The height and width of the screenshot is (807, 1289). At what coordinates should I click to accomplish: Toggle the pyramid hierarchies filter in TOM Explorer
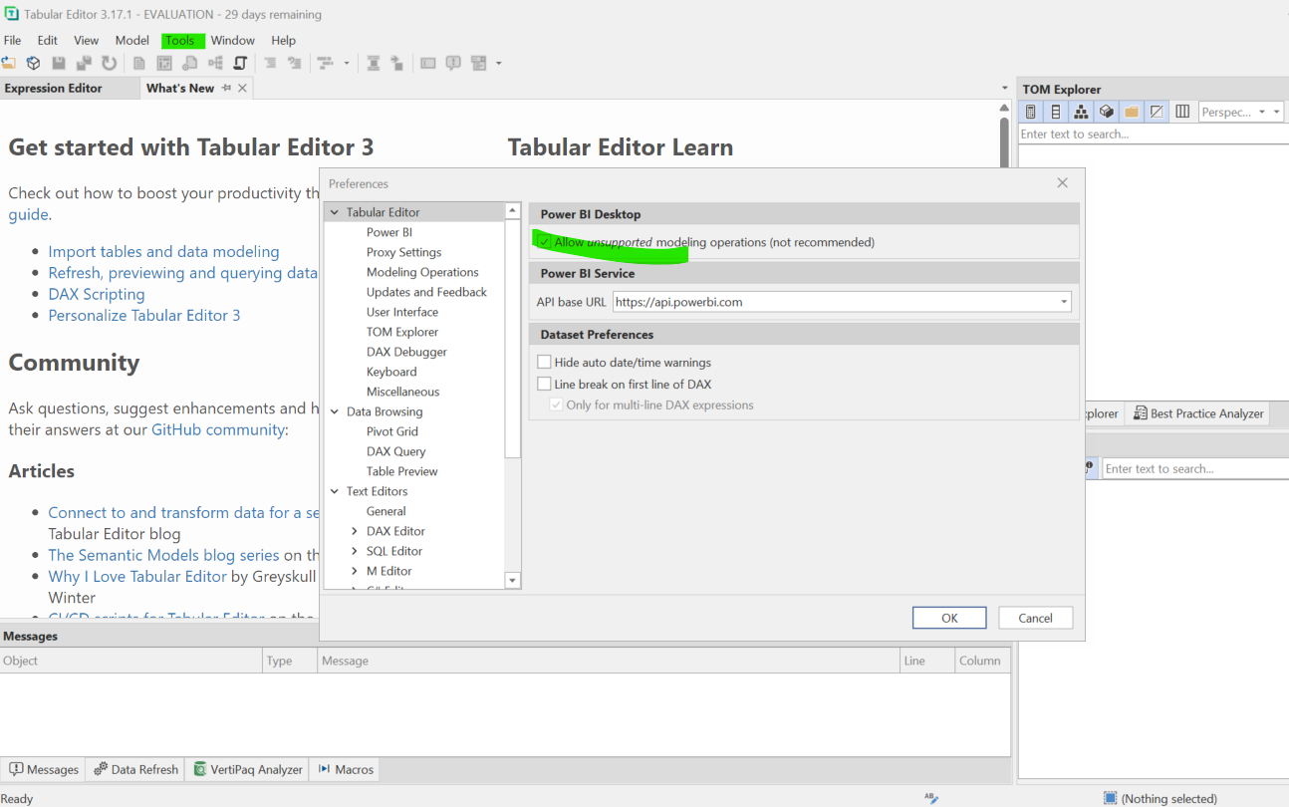click(1081, 112)
